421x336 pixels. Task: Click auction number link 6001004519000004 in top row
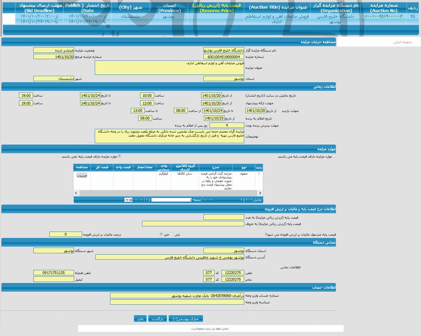383,16
